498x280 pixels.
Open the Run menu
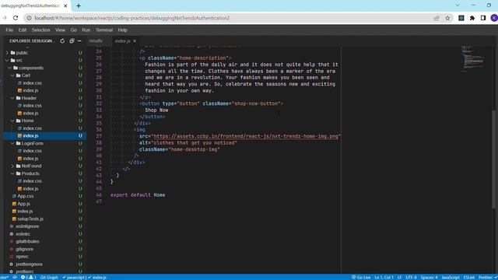[x=86, y=30]
